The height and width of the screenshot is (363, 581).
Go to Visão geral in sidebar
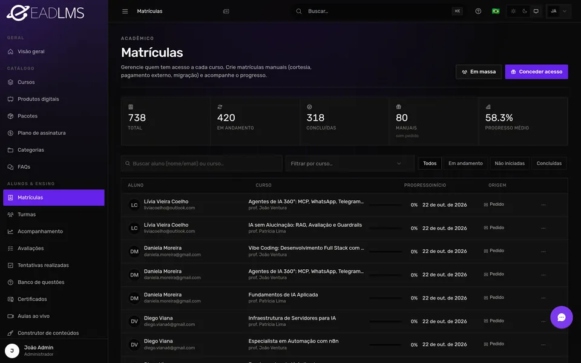click(x=54, y=51)
